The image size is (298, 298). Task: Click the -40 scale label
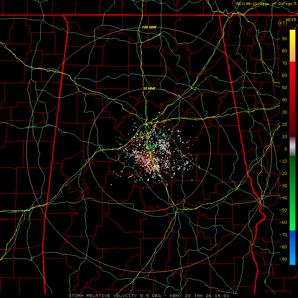tap(283, 198)
